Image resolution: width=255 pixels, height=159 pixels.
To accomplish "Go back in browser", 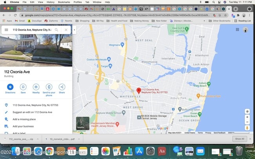I will point(4,15).
